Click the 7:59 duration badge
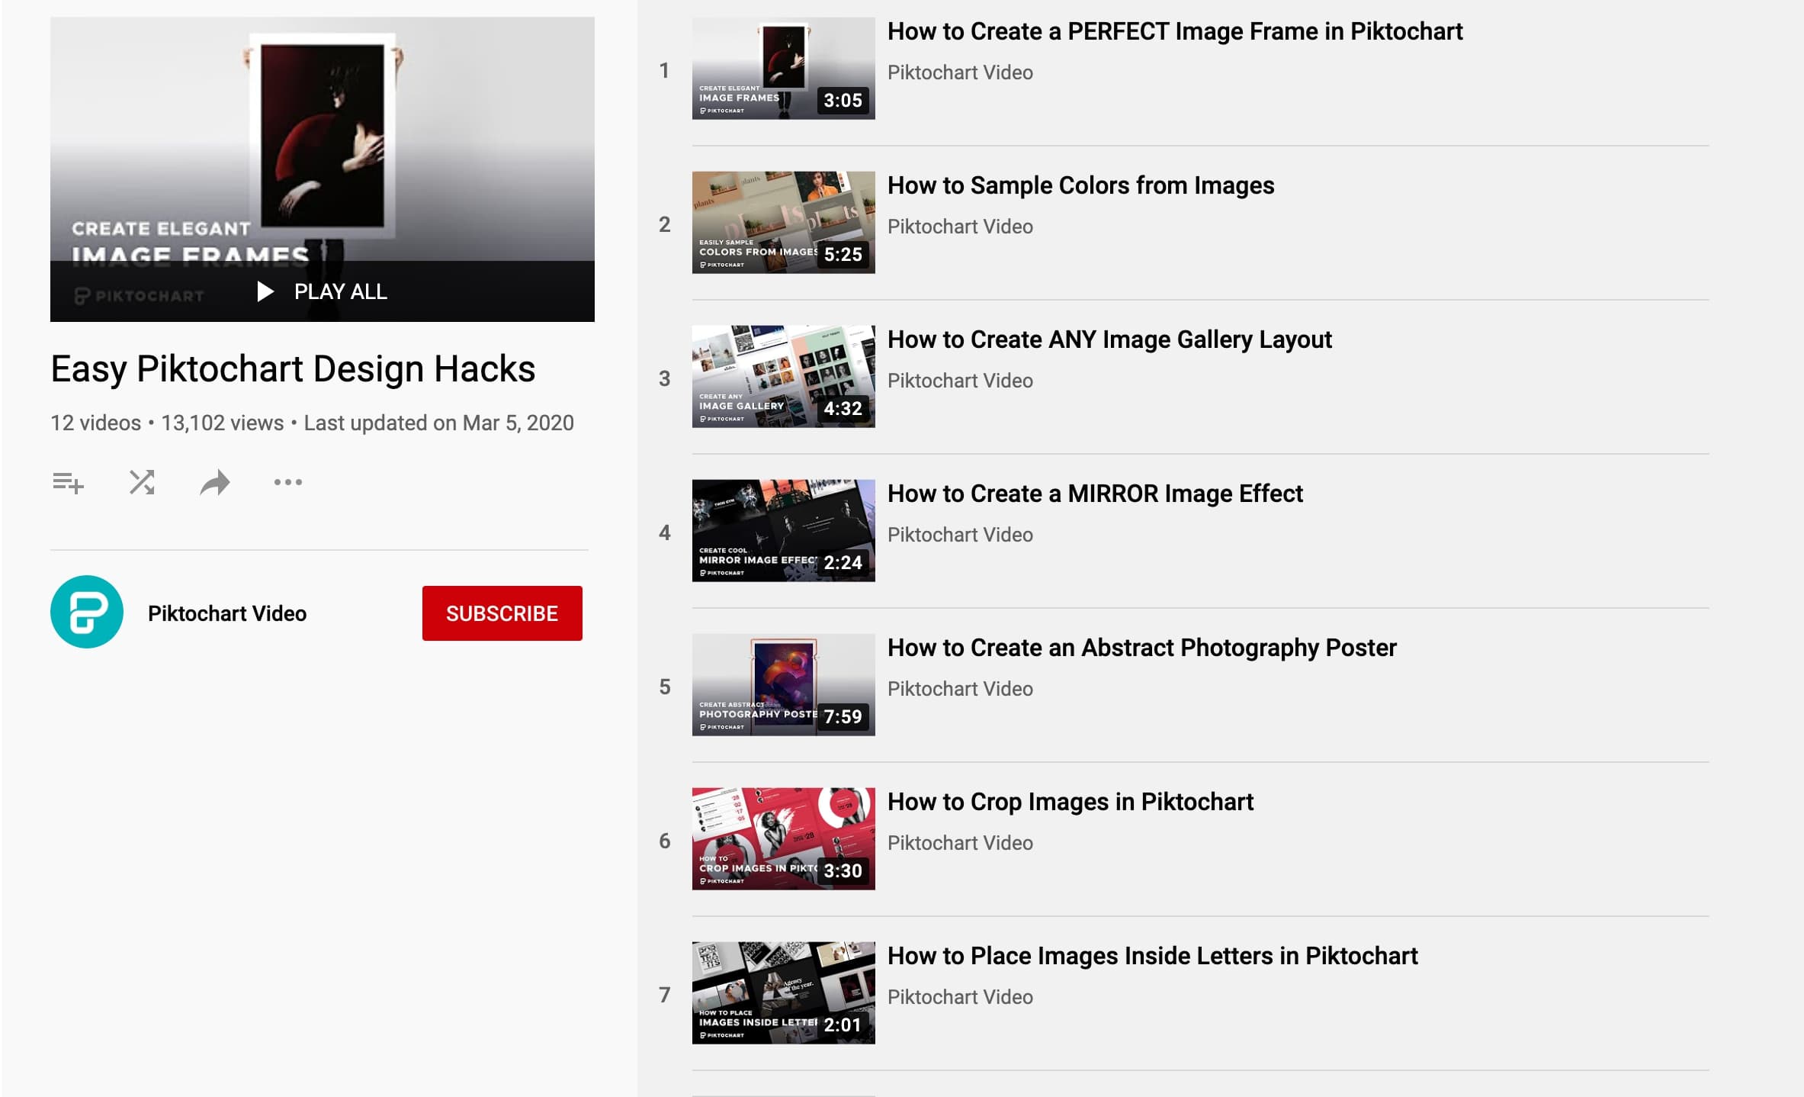 (x=843, y=716)
